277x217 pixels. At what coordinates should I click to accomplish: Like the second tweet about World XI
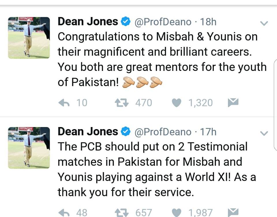click(176, 212)
